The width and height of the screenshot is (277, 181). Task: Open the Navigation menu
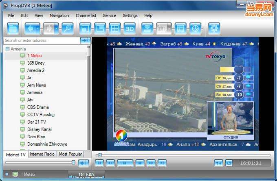click(59, 15)
